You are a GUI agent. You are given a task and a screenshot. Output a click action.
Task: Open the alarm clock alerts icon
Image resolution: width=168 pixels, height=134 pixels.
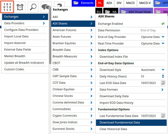click(20, 7)
